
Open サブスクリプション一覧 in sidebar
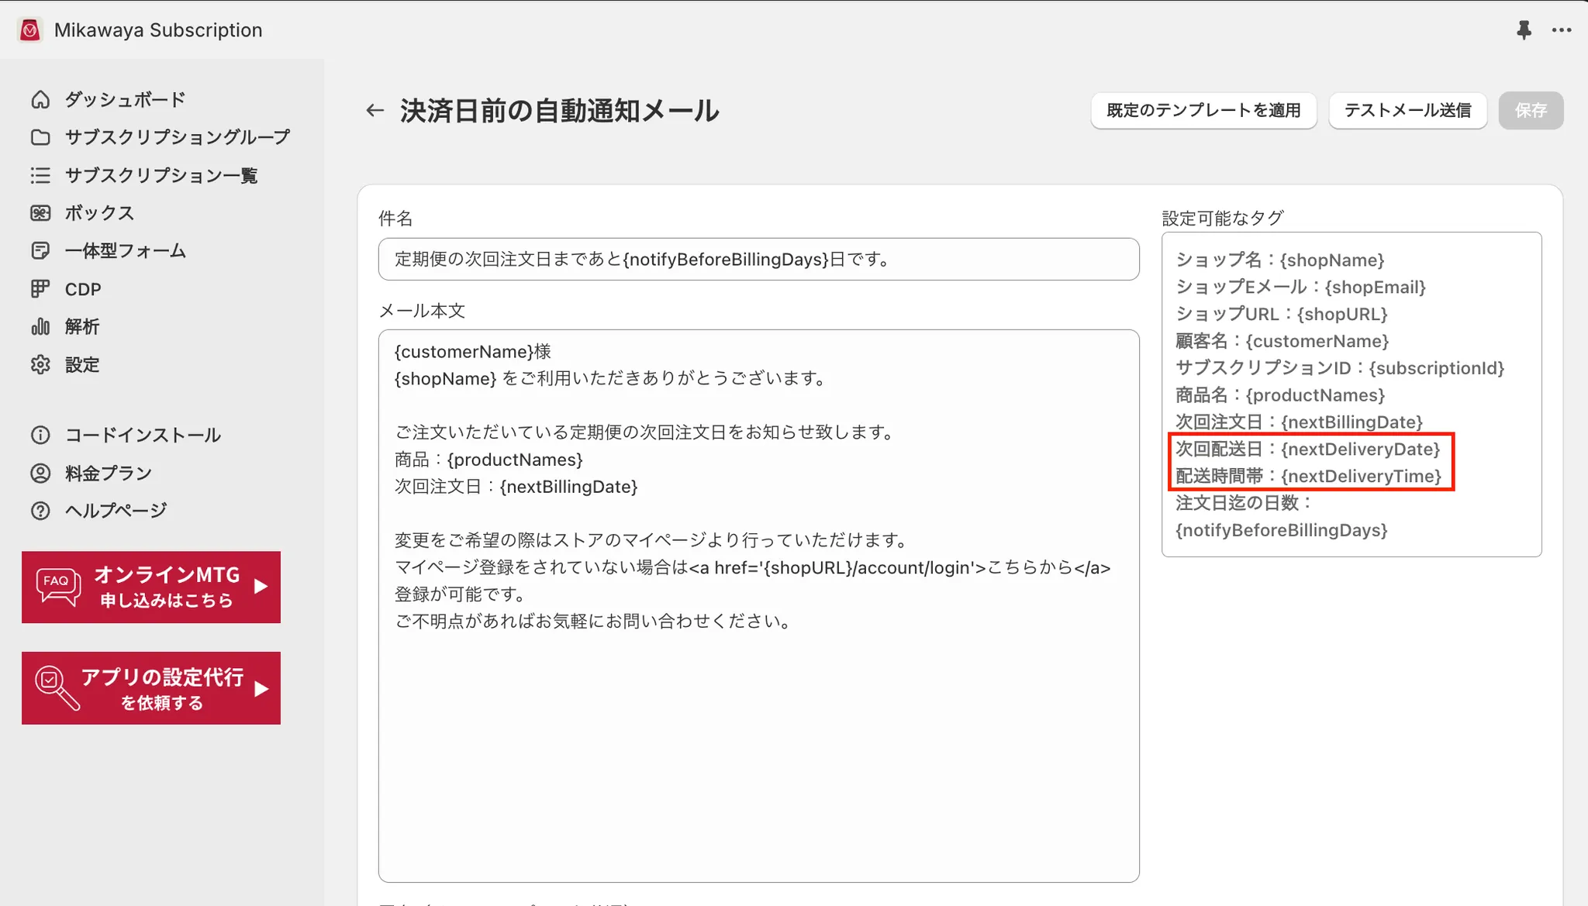161,175
